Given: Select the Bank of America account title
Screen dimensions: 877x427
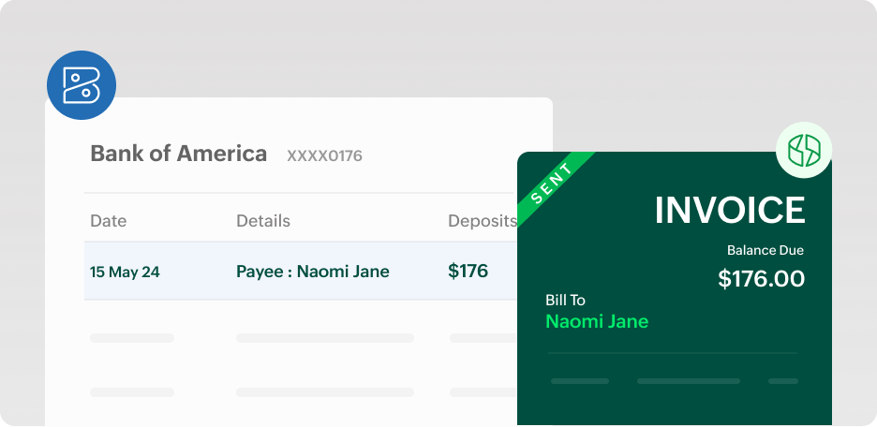Looking at the screenshot, I should click(178, 154).
